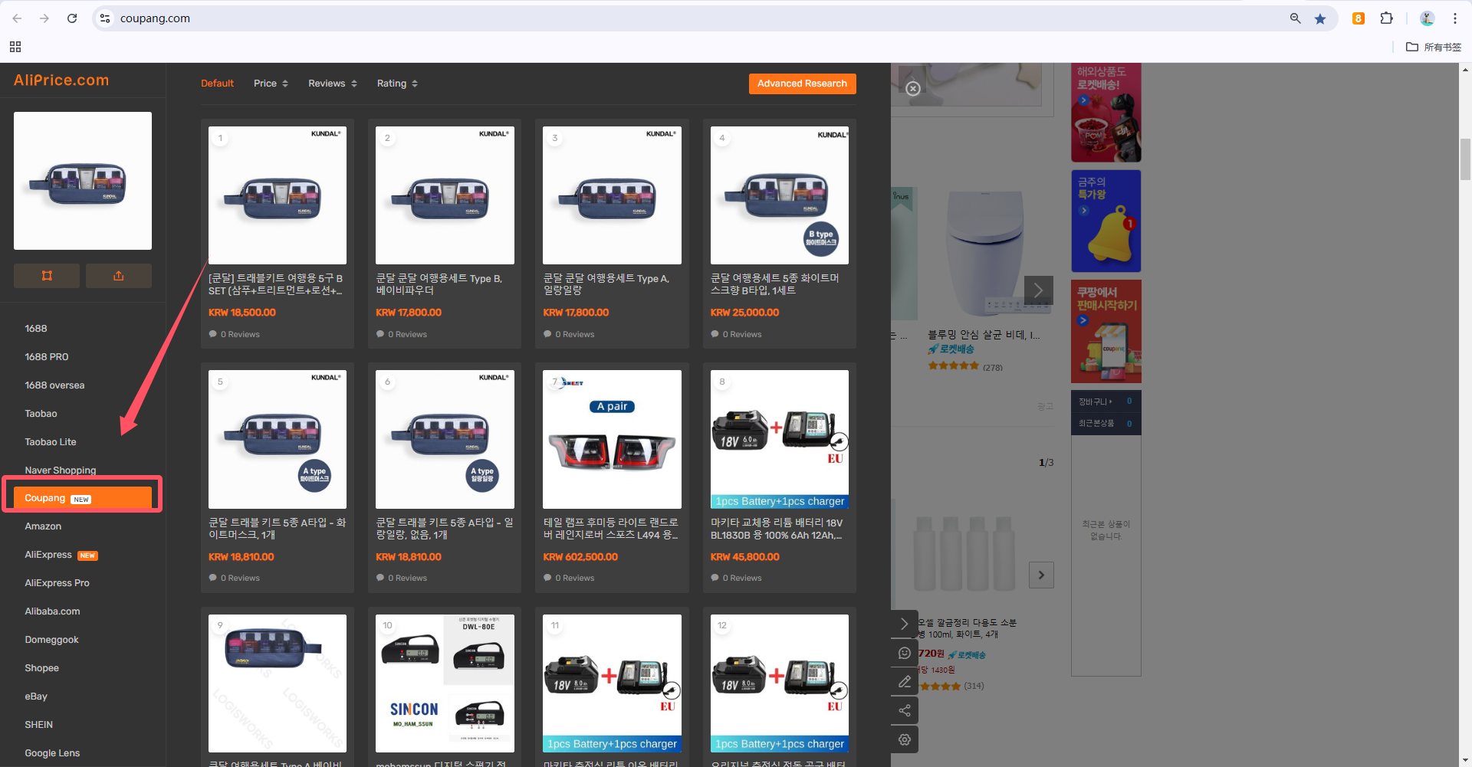Click the Advanced Research button
This screenshot has height=767, width=1472.
[x=802, y=84]
